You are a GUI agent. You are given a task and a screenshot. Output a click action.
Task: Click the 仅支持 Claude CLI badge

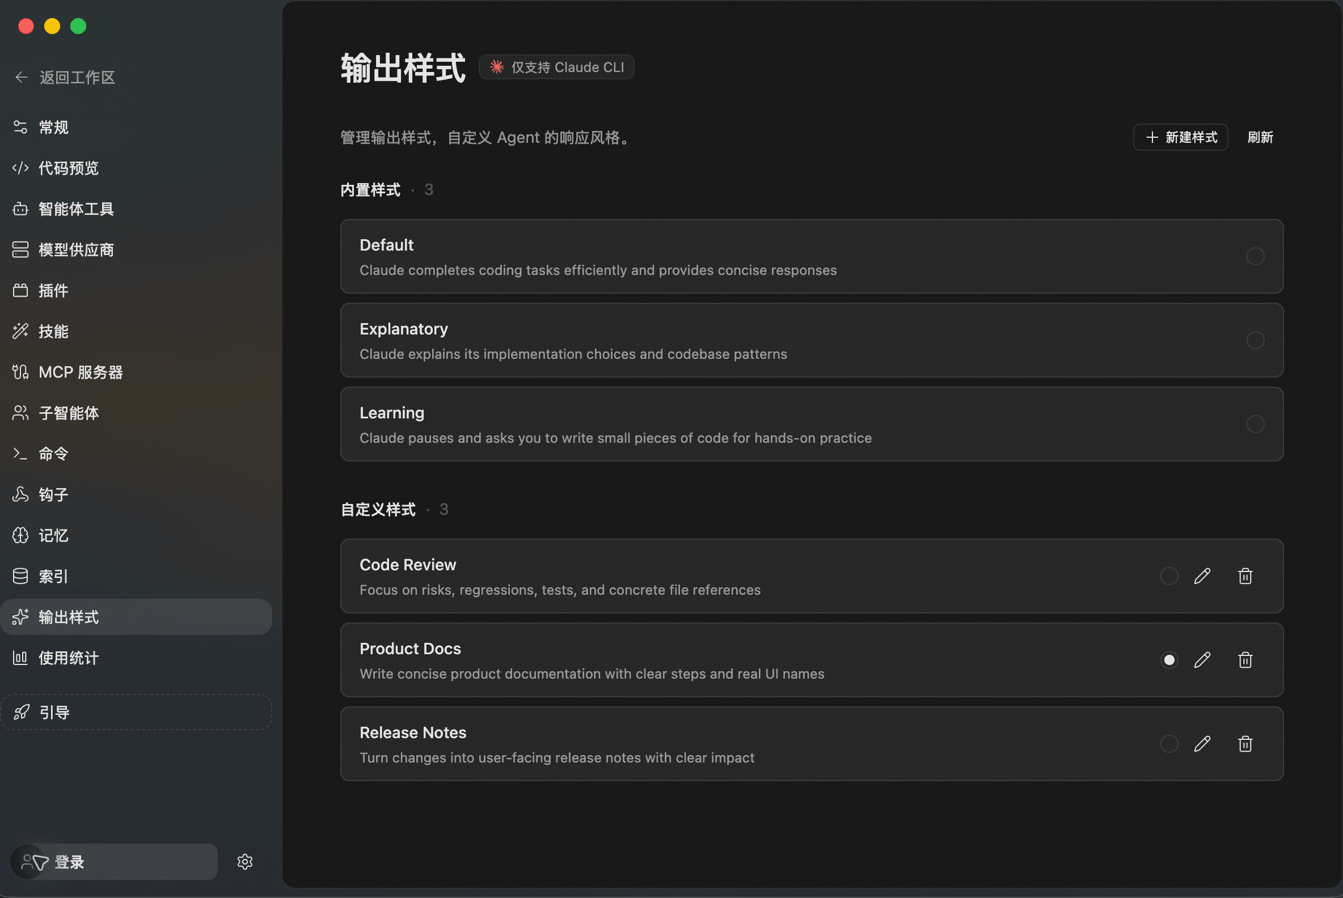[x=556, y=67]
